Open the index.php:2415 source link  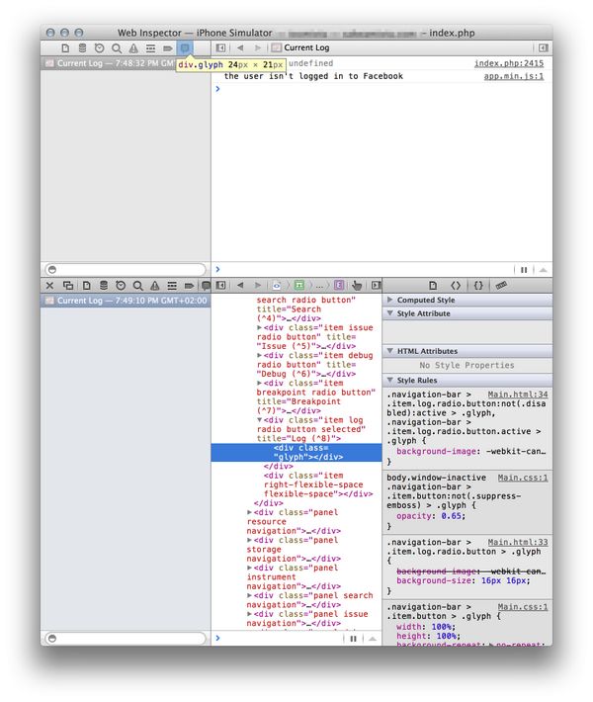click(509, 63)
